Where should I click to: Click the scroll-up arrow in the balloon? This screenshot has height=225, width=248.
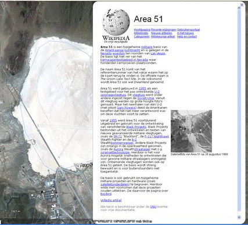(x=239, y=8)
